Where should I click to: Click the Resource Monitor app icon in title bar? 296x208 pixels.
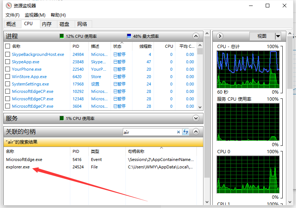pos(9,6)
